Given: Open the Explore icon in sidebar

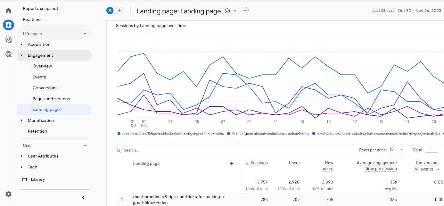Looking at the screenshot, I should [8, 40].
